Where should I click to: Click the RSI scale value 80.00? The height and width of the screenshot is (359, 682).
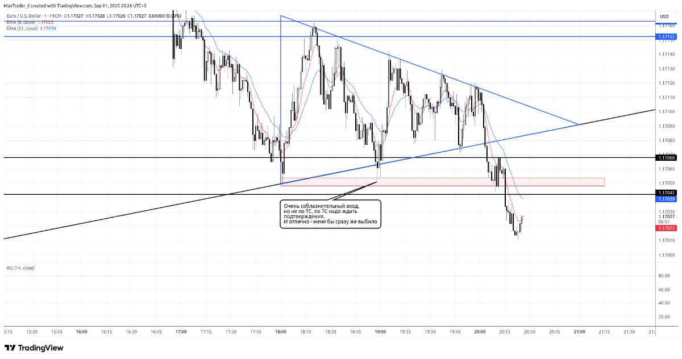point(663,276)
